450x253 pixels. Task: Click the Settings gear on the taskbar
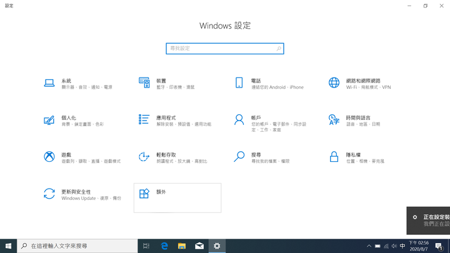(x=217, y=246)
